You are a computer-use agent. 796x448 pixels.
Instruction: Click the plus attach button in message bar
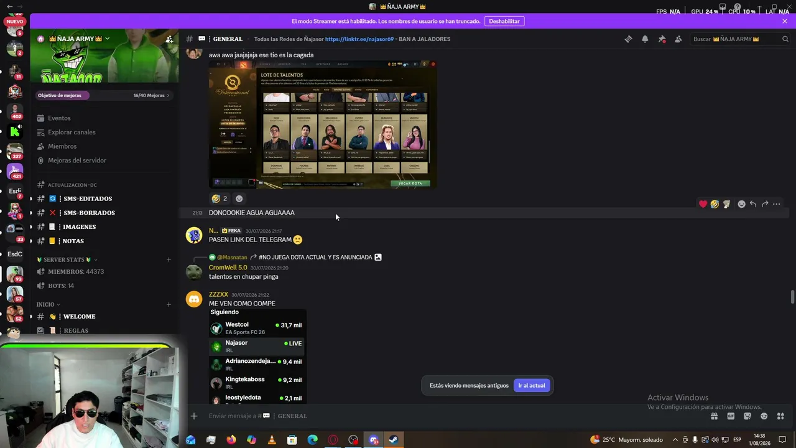pyautogui.click(x=194, y=416)
